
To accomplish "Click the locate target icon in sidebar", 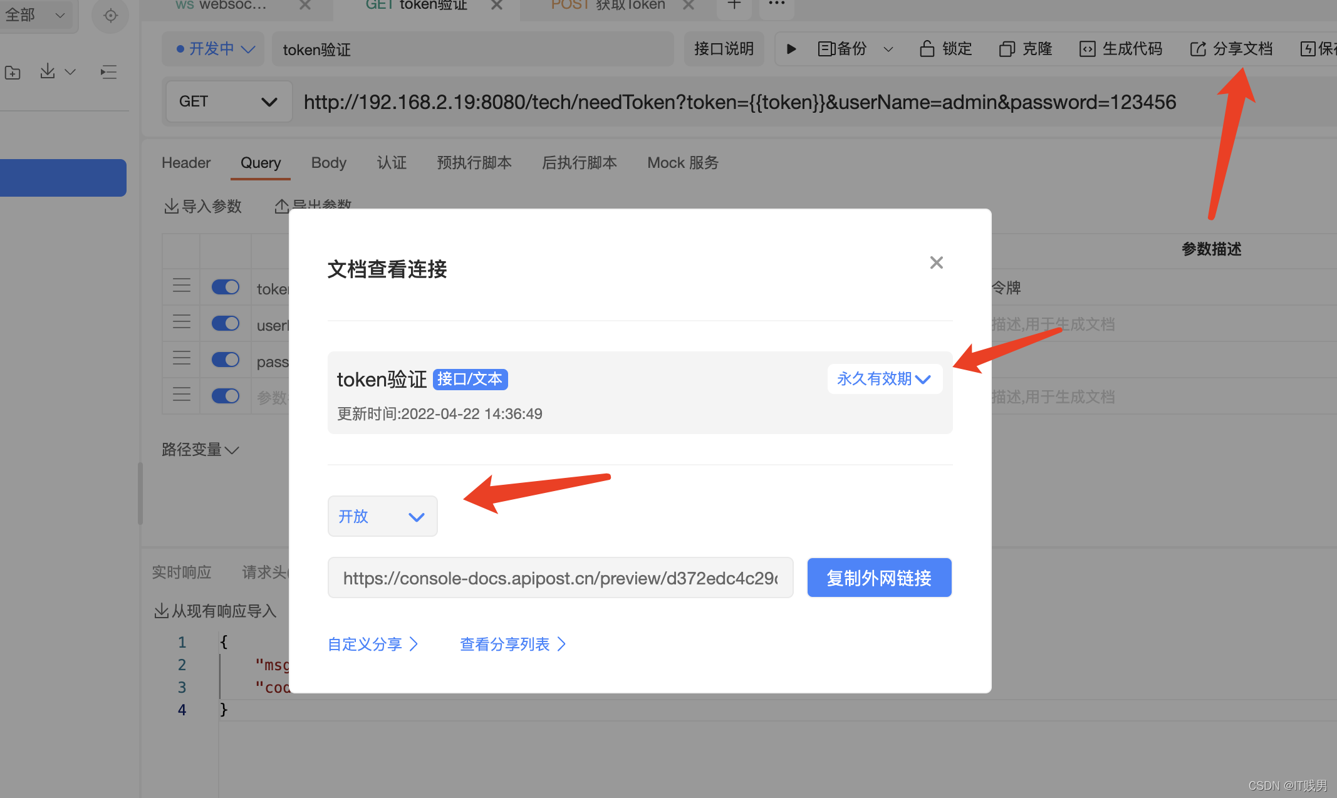I will (x=110, y=16).
